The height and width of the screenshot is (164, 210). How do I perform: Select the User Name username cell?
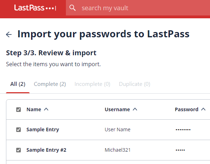pos(118,130)
